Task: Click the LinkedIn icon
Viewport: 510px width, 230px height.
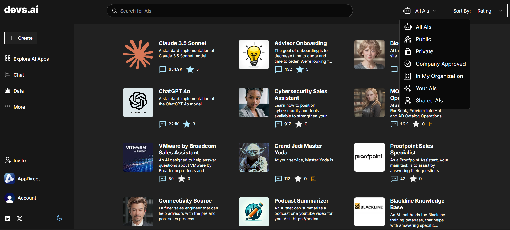Action: [x=8, y=219]
